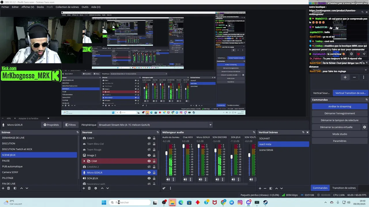Viewport: 369px width, 207px height.
Task: Mute Audio du bureau channel
Action: click(168, 179)
